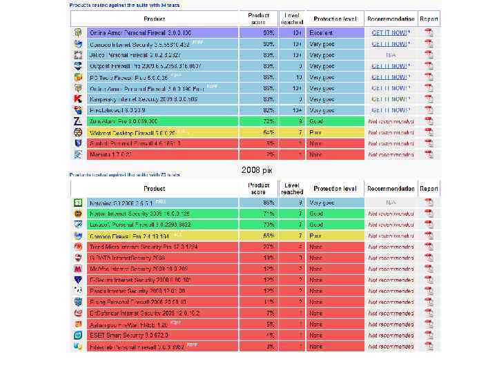Select ZoneAlarm Pro product name

click(x=124, y=121)
